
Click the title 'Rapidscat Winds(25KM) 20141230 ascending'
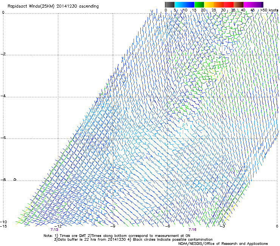53,6
